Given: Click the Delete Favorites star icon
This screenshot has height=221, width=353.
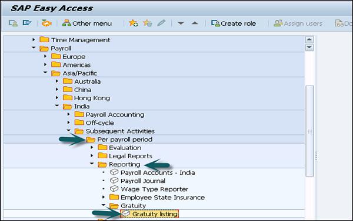Looking at the screenshot, I should point(148,23).
